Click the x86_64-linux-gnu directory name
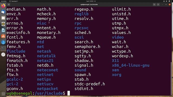173x97 pixels. (x=131, y=65)
